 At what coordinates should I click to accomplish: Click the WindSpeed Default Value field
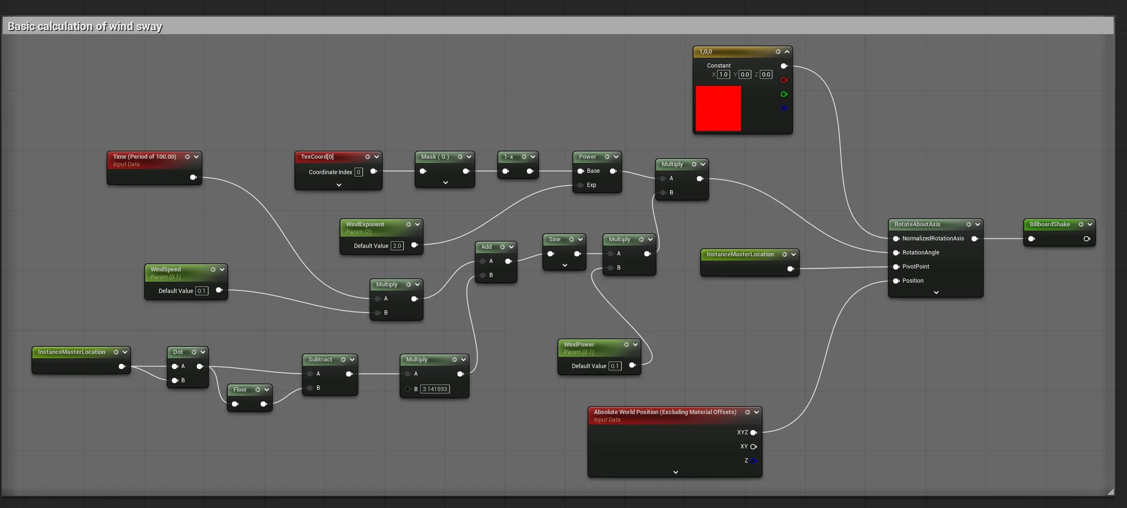click(201, 291)
